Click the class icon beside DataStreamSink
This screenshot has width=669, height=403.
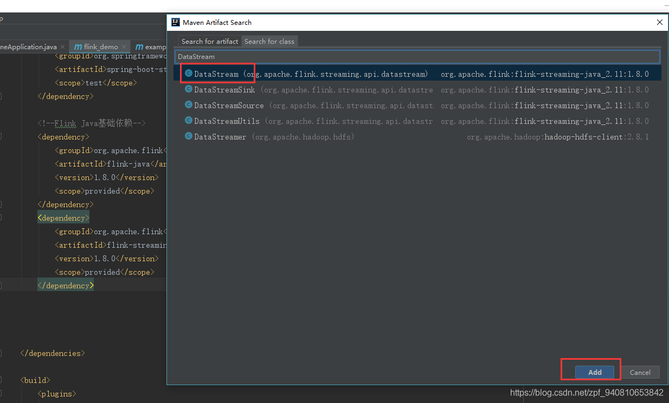188,89
